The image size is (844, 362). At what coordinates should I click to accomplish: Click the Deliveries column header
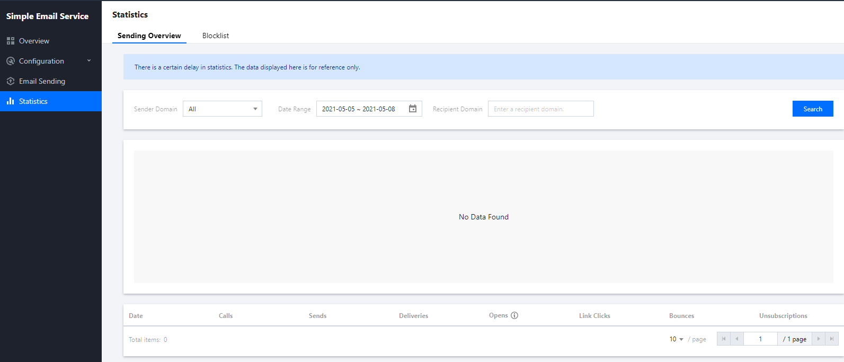(414, 315)
